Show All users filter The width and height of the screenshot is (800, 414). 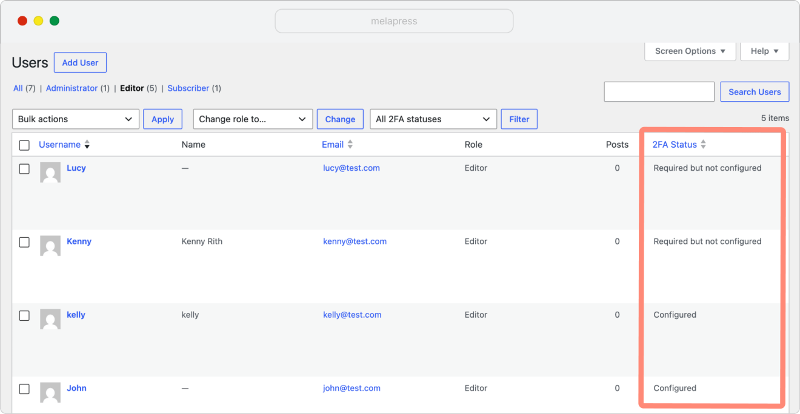pyautogui.click(x=18, y=88)
